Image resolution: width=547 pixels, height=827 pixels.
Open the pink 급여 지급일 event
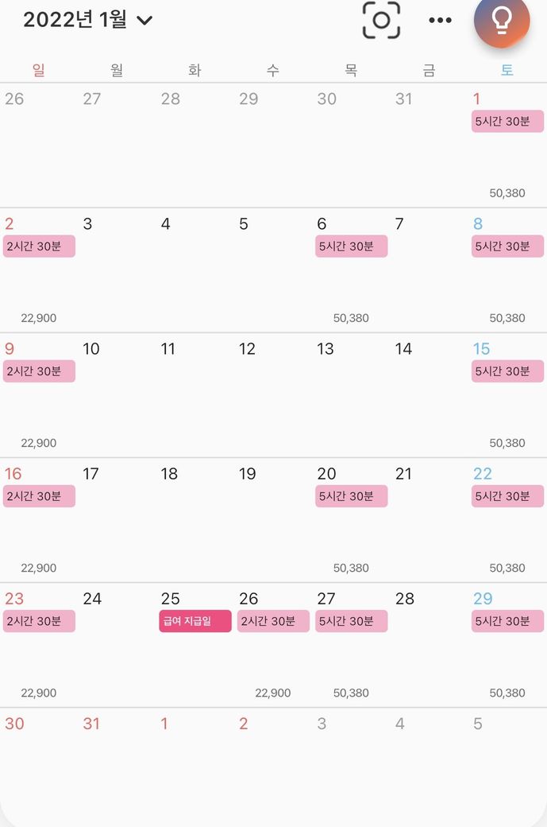coord(195,621)
